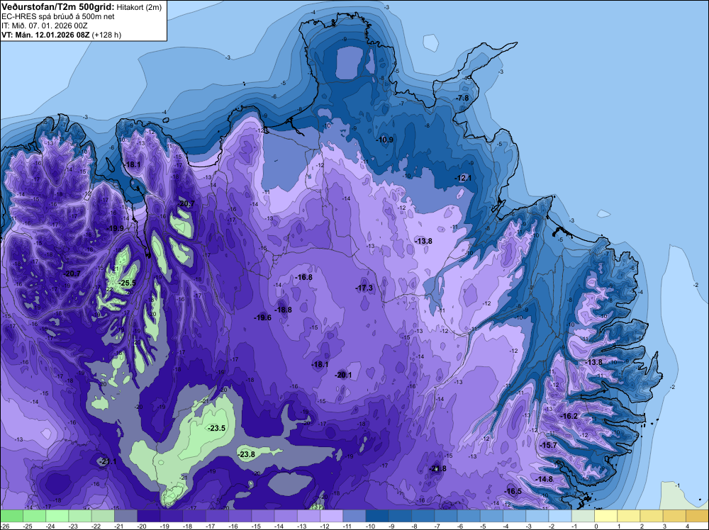Select the pale yellow legend swatch above 0

click(x=606, y=516)
